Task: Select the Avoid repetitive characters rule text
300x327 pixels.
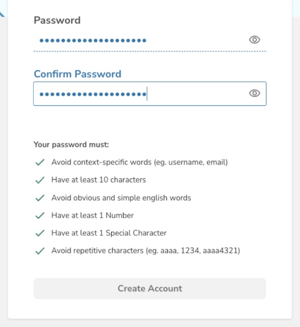Action: [x=146, y=251]
